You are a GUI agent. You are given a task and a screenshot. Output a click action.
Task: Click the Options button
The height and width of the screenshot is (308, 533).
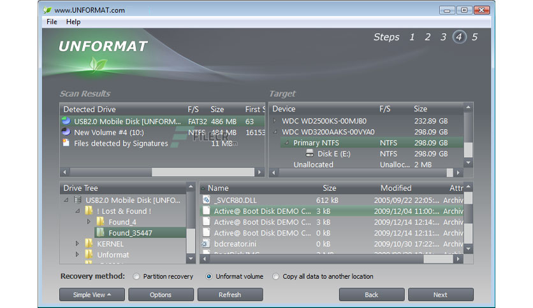pos(161,295)
